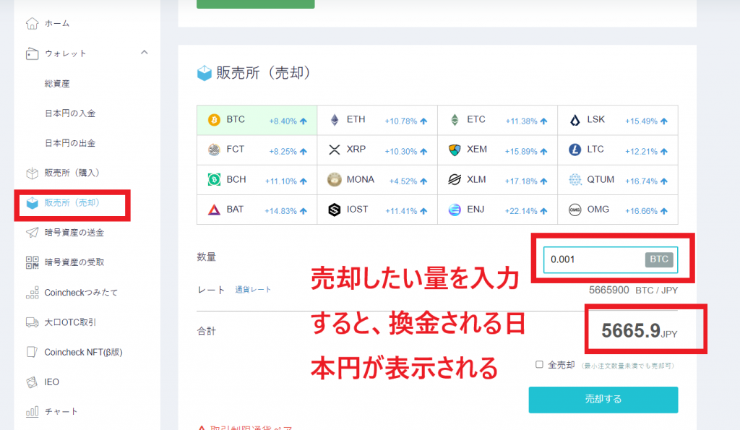The image size is (740, 430).
Task: Click the 通貨レート link
Action: pos(253,289)
